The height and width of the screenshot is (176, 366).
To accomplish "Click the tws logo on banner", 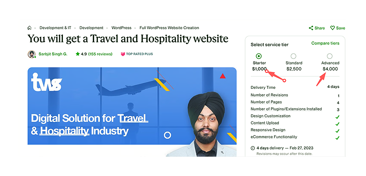I will pyautogui.click(x=46, y=82).
